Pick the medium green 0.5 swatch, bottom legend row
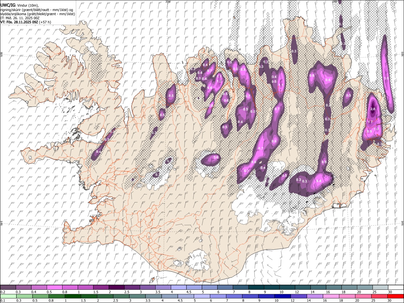 click(x=41, y=296)
